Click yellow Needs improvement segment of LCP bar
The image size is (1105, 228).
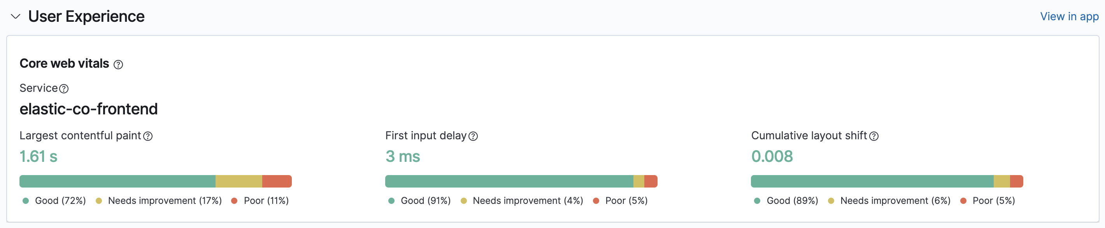tap(239, 181)
